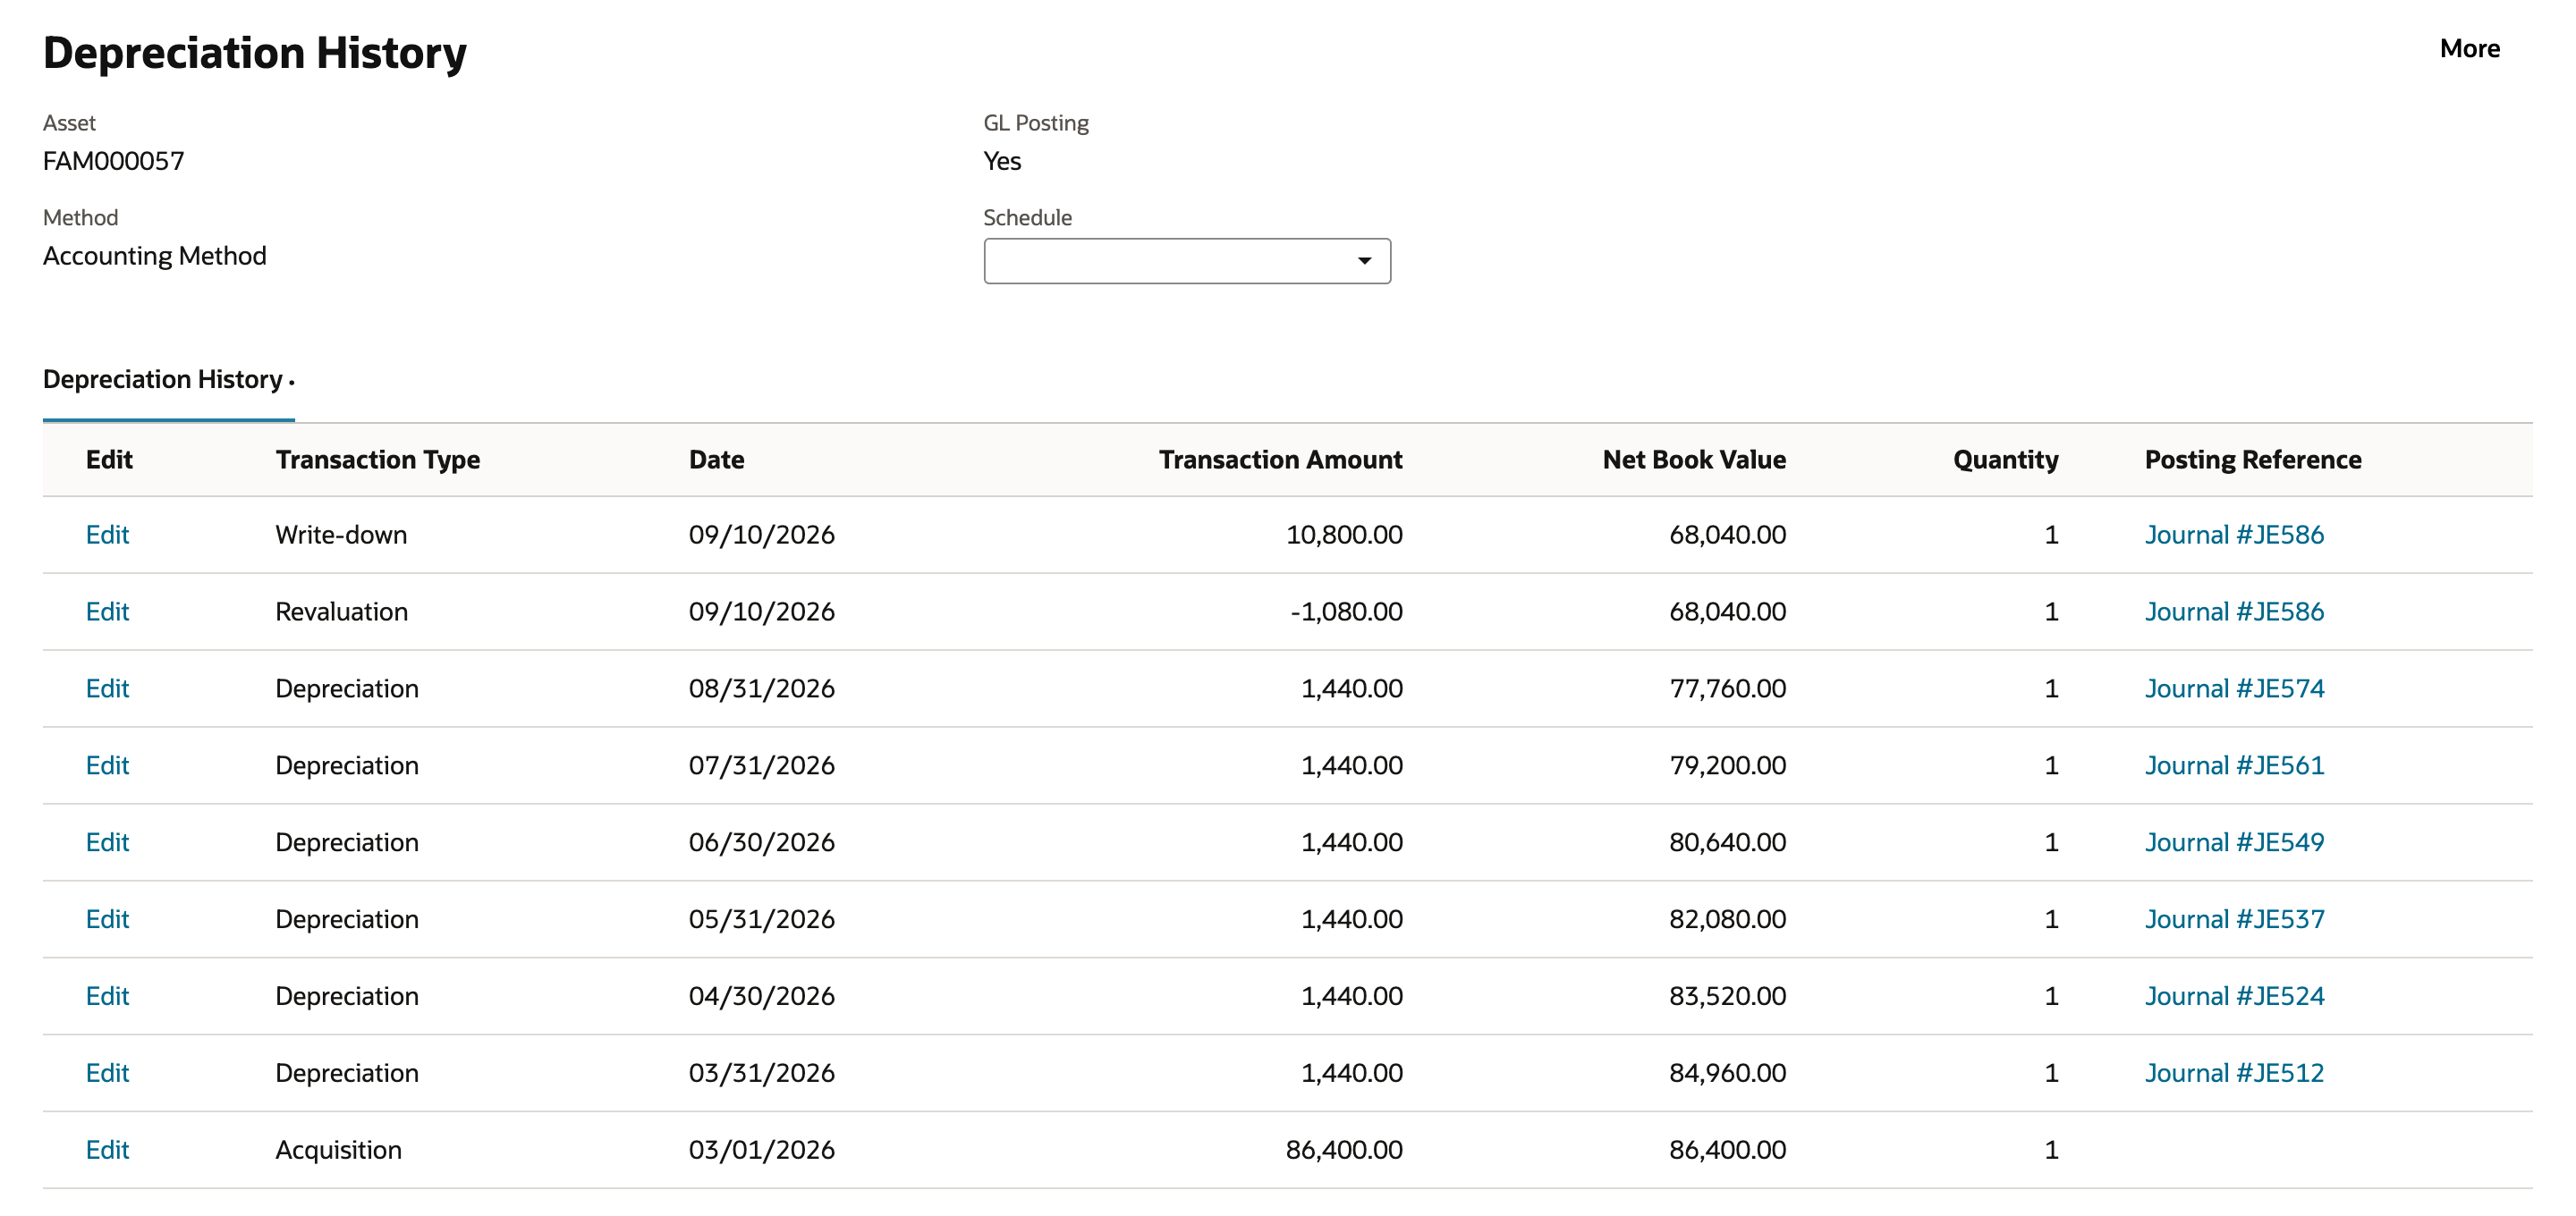
Task: Open Journal #JE586 in Write-down row
Action: click(x=2234, y=535)
